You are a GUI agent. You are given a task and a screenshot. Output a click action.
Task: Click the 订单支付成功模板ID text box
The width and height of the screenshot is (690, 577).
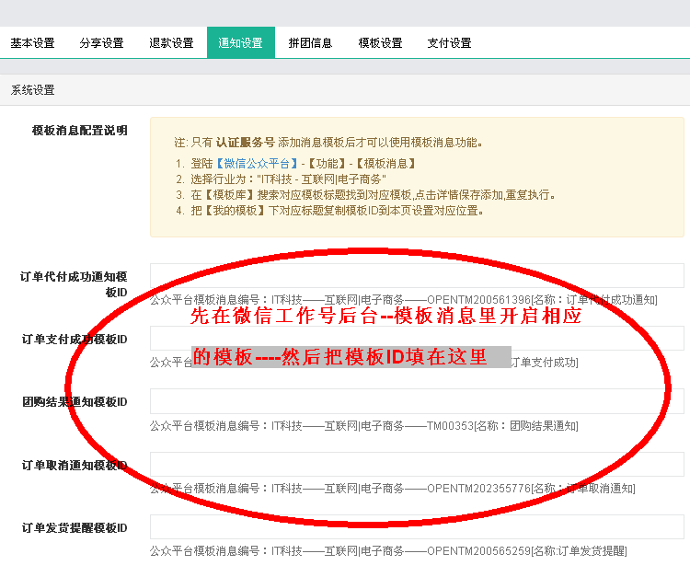click(x=417, y=339)
